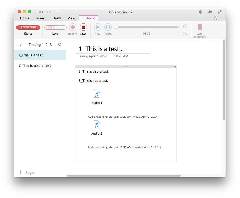
Task: Open notifications bell
Action: tap(200, 12)
